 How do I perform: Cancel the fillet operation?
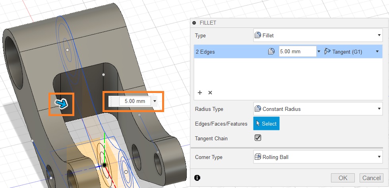tap(372, 178)
